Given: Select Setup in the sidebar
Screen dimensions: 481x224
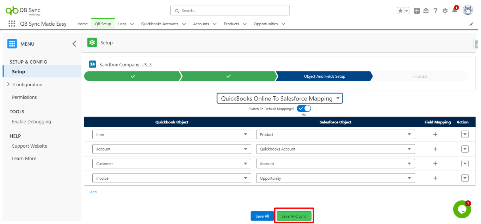Looking at the screenshot, I should click(x=42, y=71).
